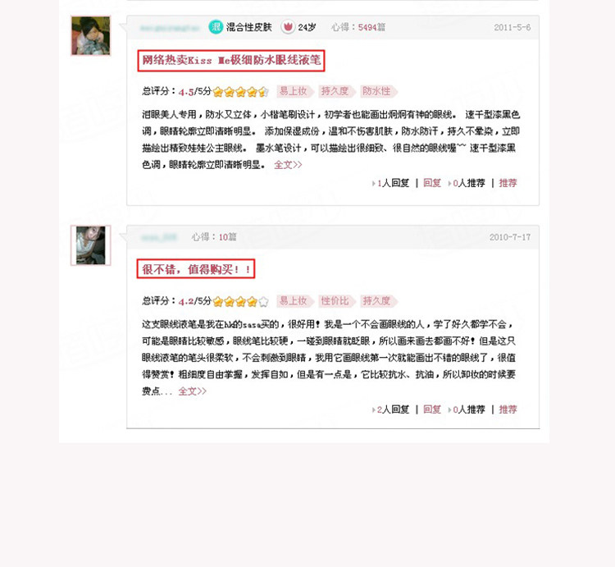Screen dimensions: 615x567
Task: Open the 很不错，值得购买 review title
Action: coord(196,269)
